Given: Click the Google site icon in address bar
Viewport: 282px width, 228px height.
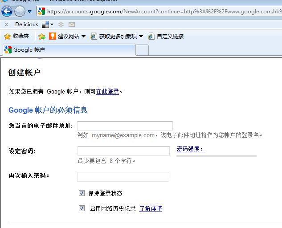Looking at the screenshot, I should pos(41,11).
